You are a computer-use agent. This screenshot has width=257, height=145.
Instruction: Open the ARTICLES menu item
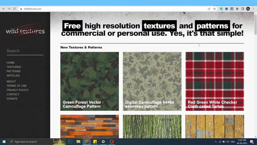click(13, 75)
